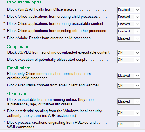Expand Office child processes rule dropdown
The width and height of the screenshot is (145, 132).
[129, 17]
